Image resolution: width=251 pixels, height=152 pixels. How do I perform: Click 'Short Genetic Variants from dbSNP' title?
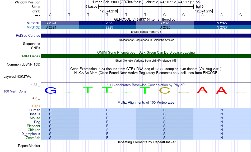pyautogui.click(x=146, y=61)
